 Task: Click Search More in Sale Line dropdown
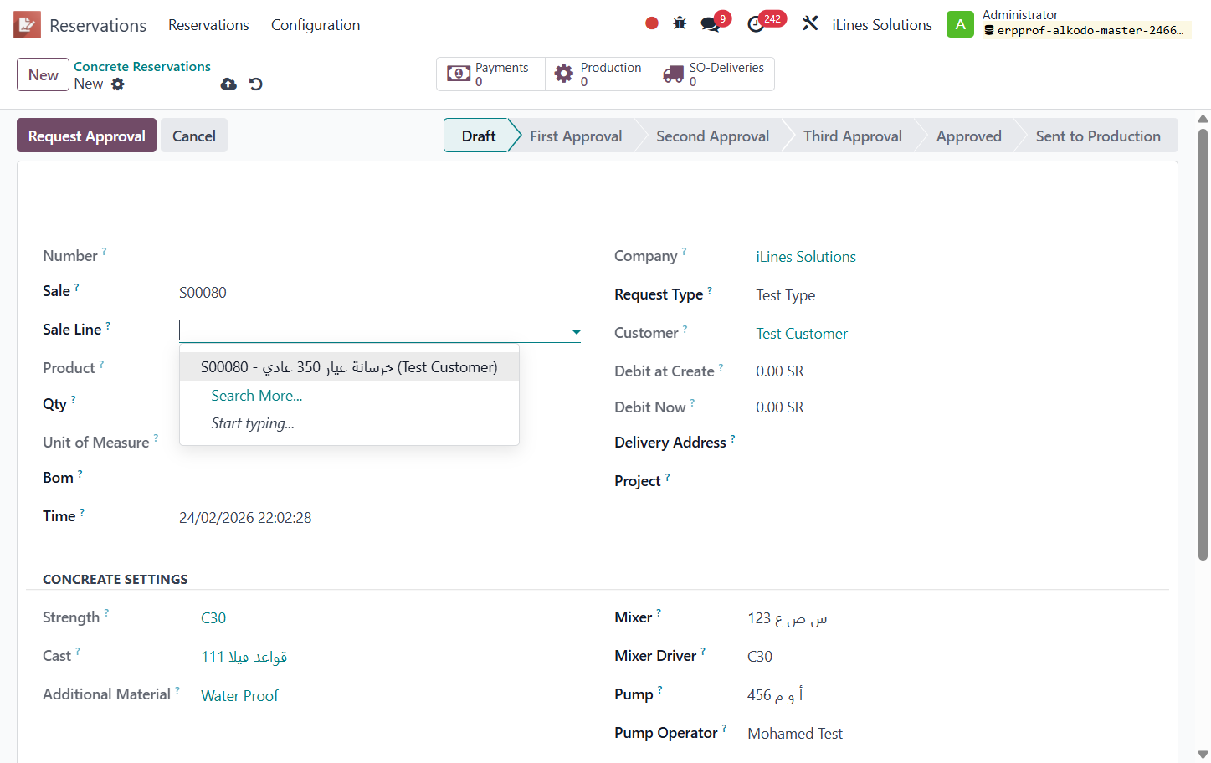[x=256, y=396]
